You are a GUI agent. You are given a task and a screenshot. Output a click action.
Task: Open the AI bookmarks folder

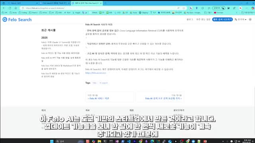[x=51, y=13]
